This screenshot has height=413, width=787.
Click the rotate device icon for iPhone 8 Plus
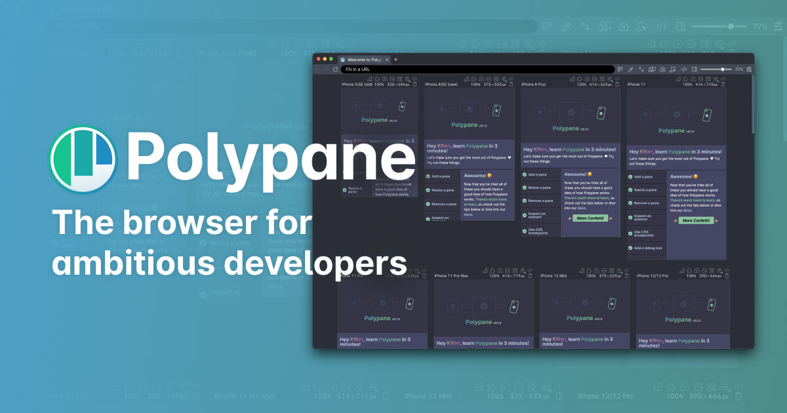tap(617, 85)
